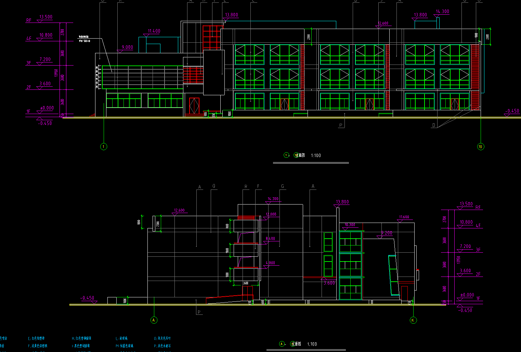Click the 9.200 elevation marker in lower elevation
The image size is (521, 352).
click(387, 233)
